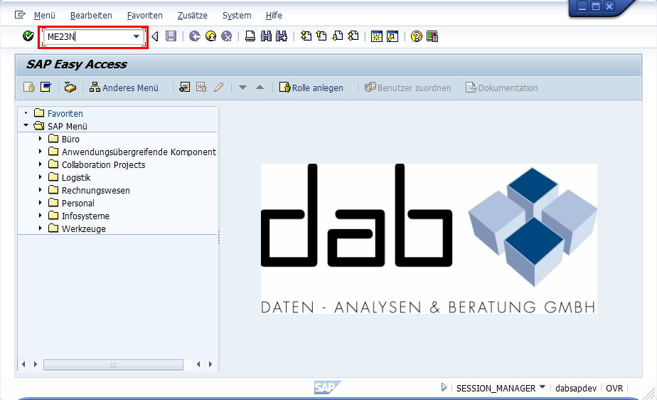Image resolution: width=657 pixels, height=400 pixels.
Task: Click the tree horizontal scrollbar thumb
Action: (x=113, y=364)
